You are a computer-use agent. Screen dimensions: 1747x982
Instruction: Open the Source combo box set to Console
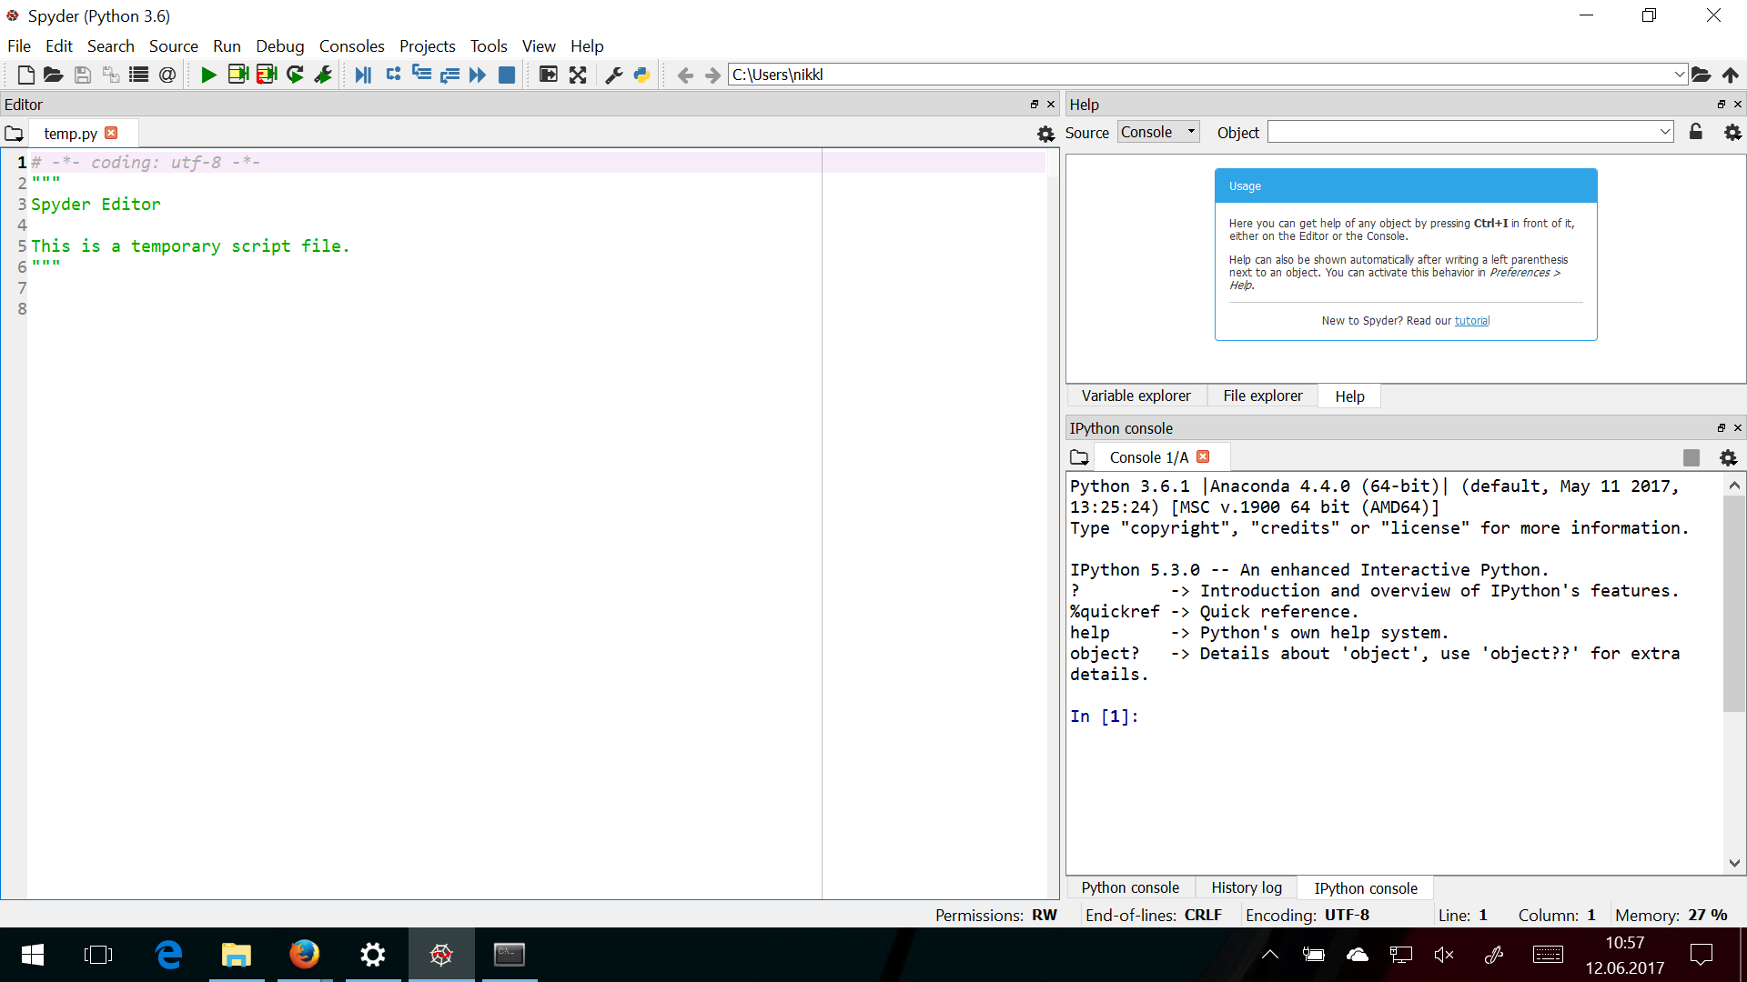[1159, 132]
